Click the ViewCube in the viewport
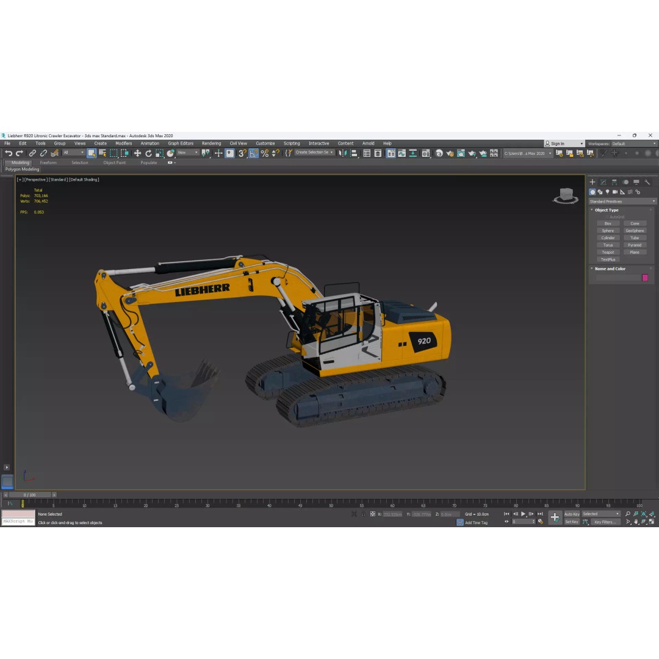Image resolution: width=659 pixels, height=659 pixels. [566, 195]
